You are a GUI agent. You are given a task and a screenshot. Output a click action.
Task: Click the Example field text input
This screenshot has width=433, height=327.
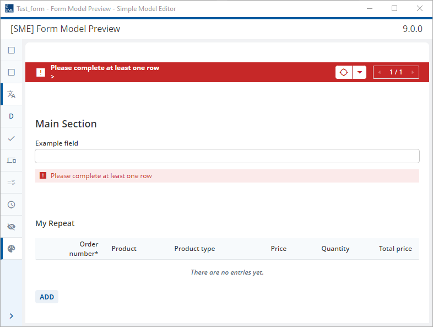227,156
